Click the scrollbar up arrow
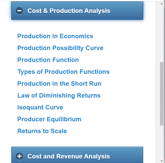165x163 pixels. (162, 4)
